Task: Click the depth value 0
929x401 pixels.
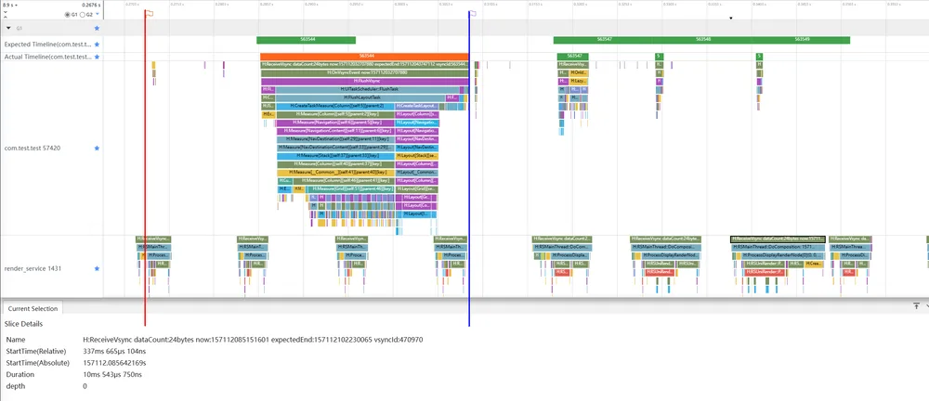Action: pyautogui.click(x=85, y=386)
